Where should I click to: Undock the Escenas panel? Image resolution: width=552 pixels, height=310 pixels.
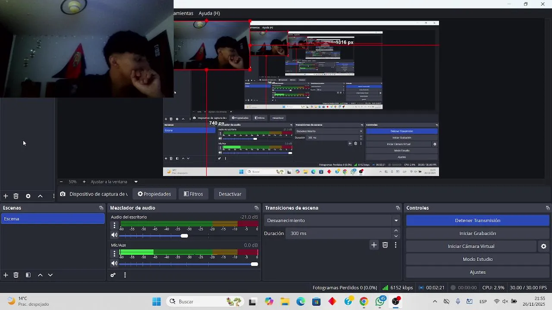pyautogui.click(x=101, y=208)
